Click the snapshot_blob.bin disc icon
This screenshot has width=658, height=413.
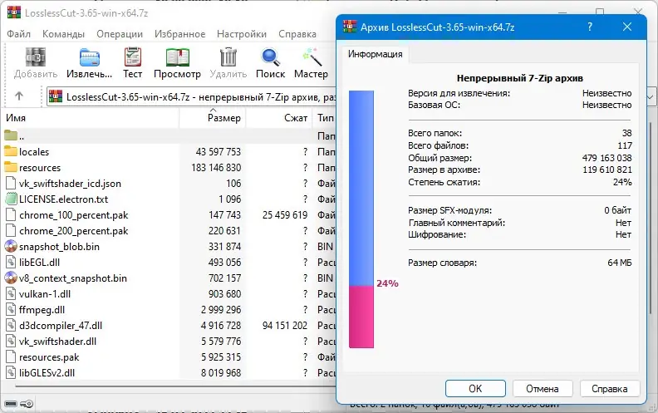coord(11,246)
